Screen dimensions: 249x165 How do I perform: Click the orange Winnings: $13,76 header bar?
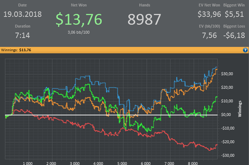click(x=124, y=50)
